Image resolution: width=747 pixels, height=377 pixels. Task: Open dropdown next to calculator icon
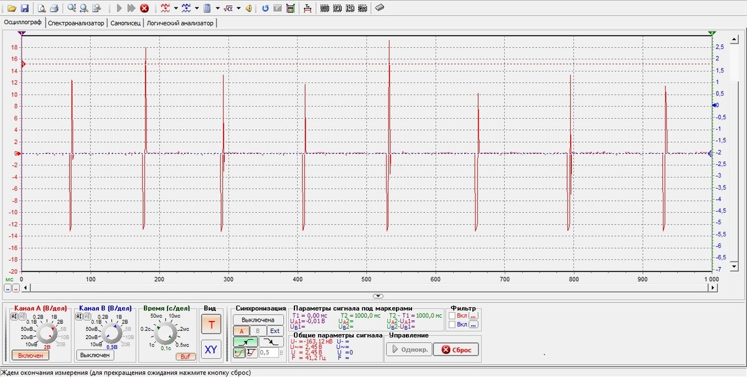pos(217,9)
